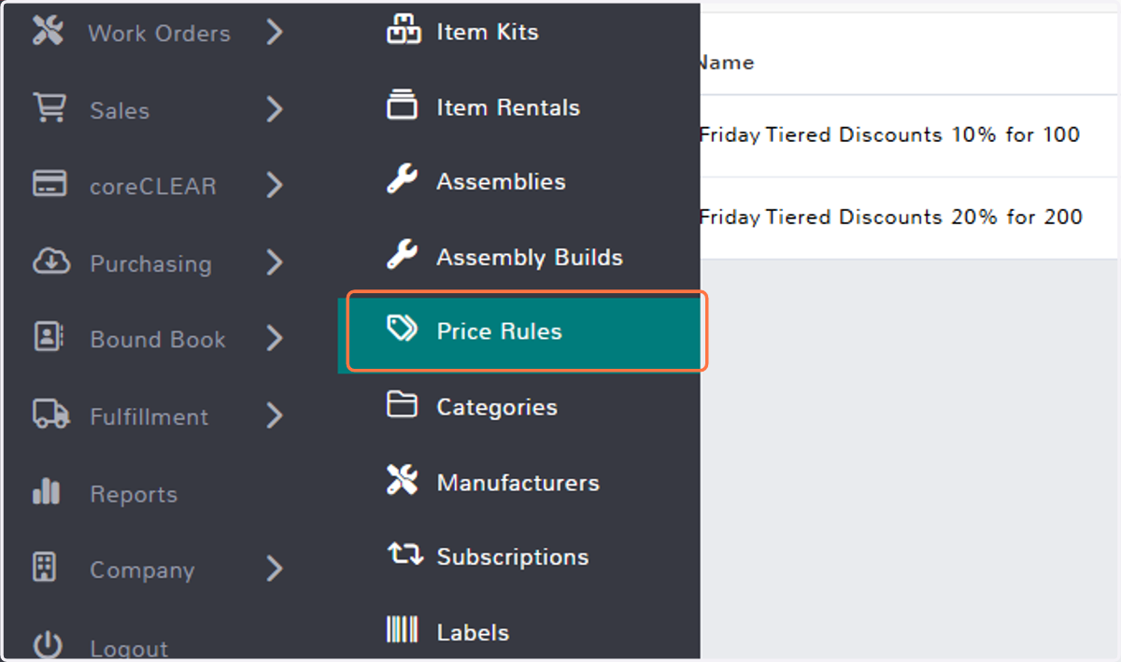Screen dimensions: 1121x662
Task: Select the Purchasing menu label
Action: pos(150,264)
